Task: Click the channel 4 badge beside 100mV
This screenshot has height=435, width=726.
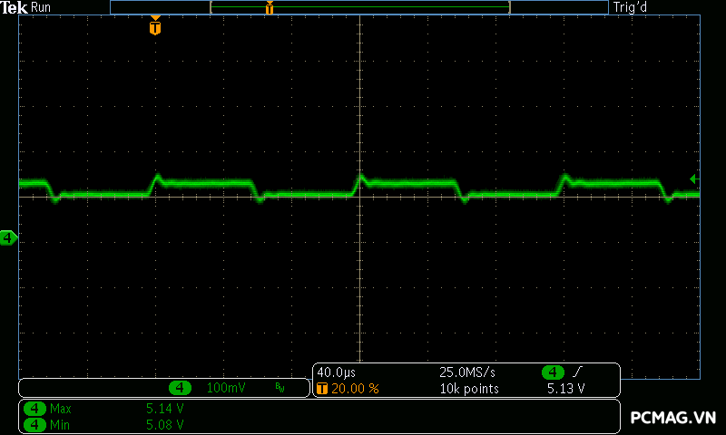Action: coord(181,388)
